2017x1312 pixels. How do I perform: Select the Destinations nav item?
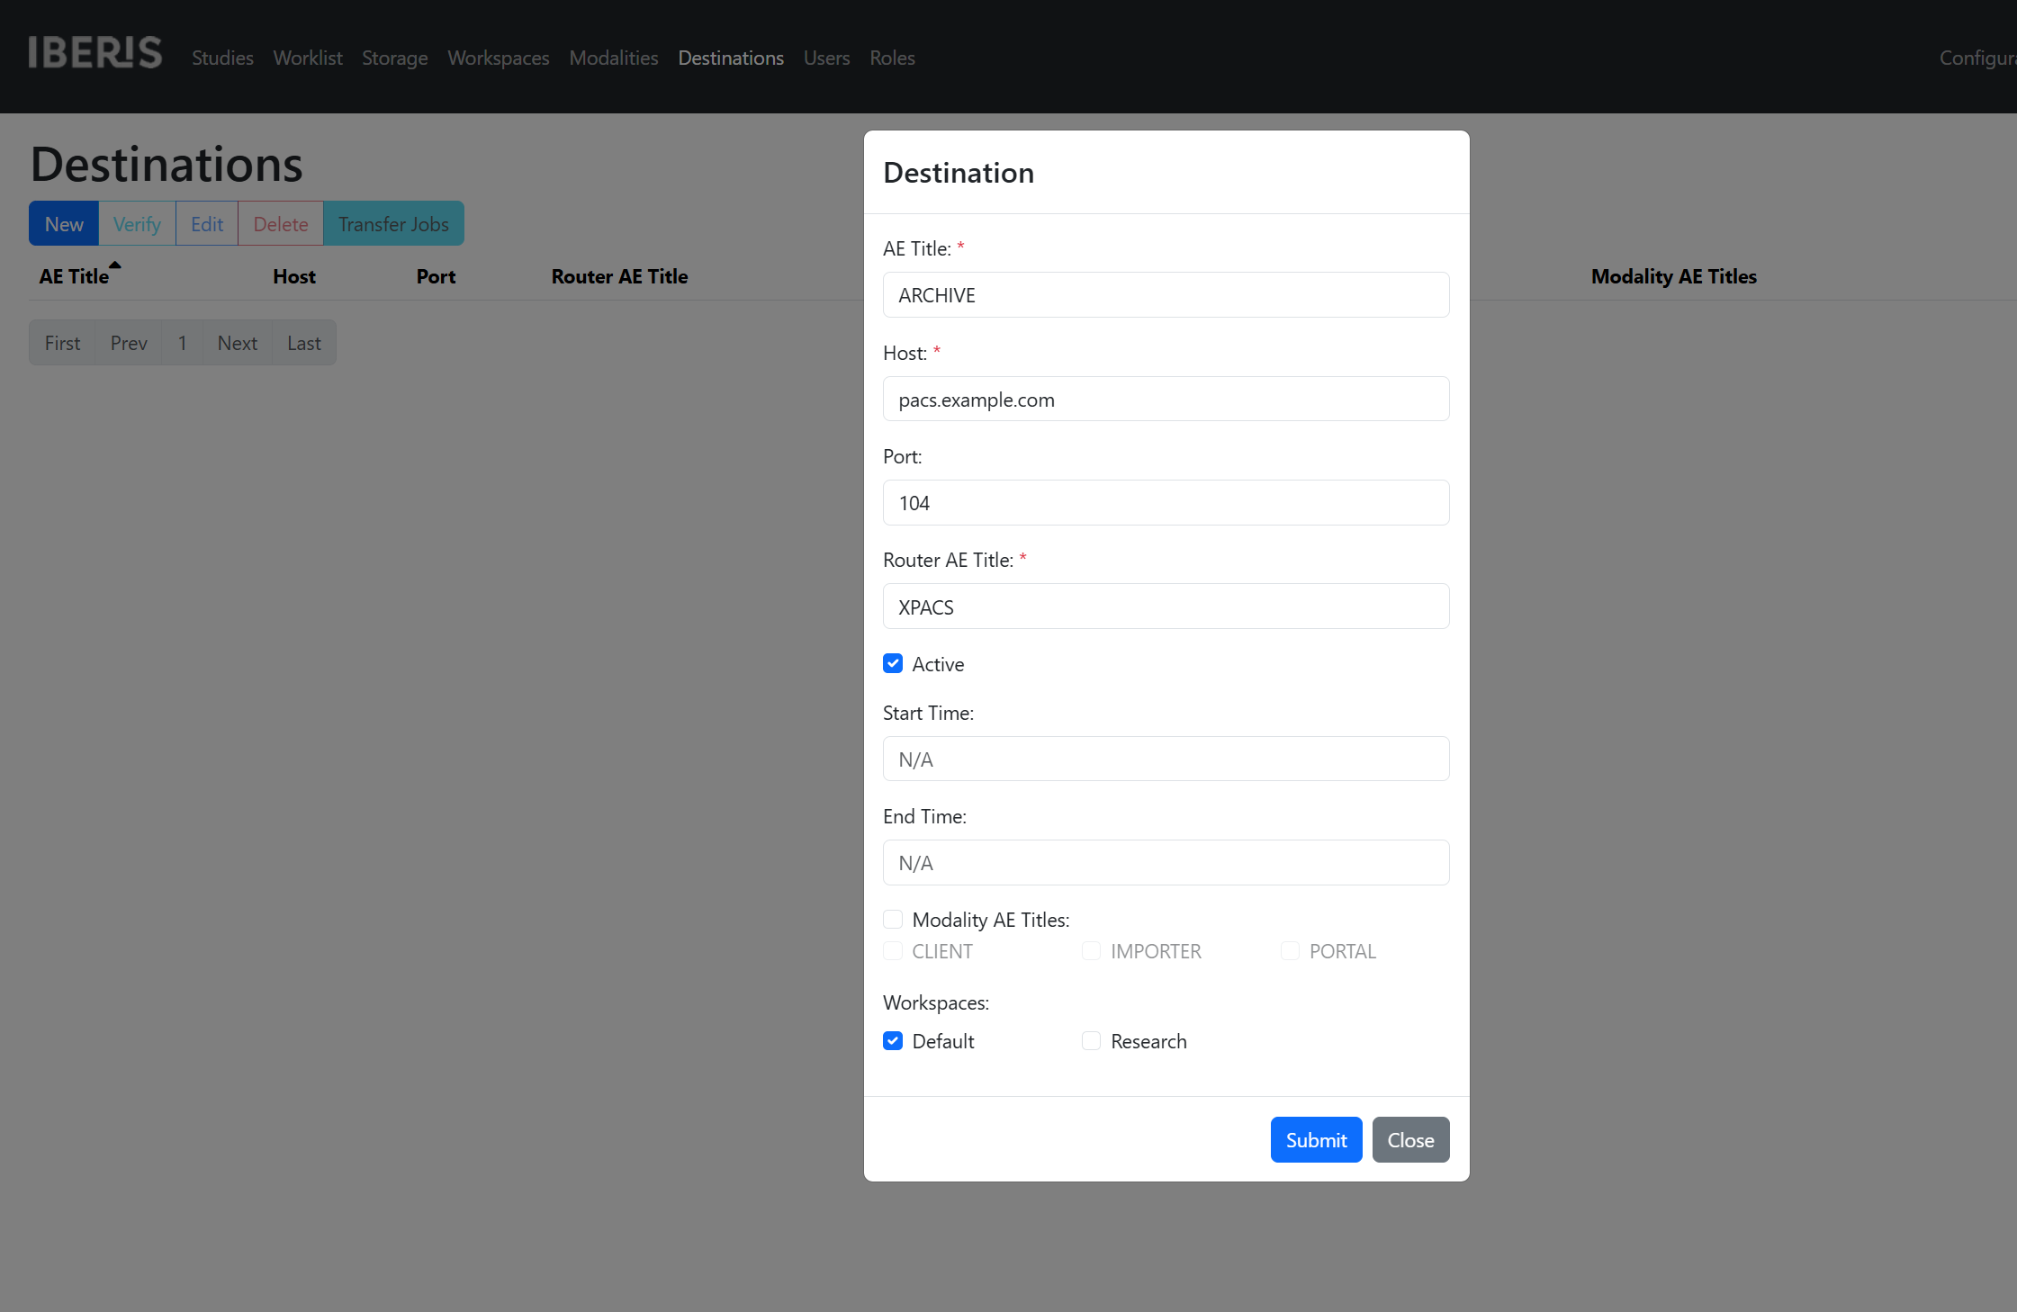[731, 58]
